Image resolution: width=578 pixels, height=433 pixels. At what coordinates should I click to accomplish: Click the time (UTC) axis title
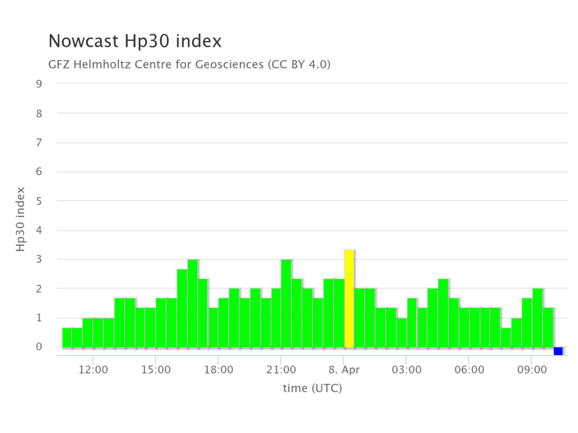312,388
